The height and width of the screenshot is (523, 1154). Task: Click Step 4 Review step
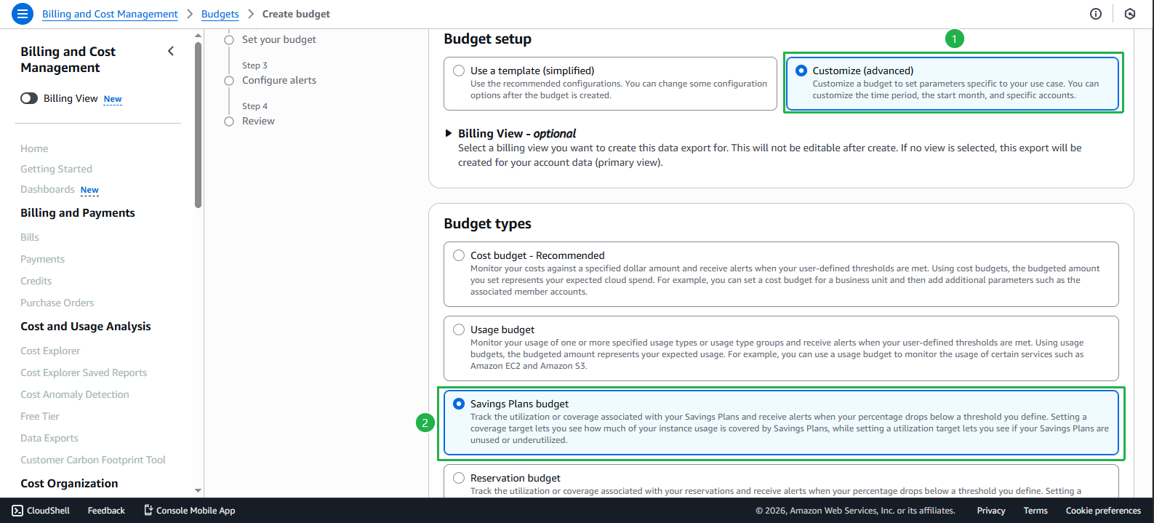pos(258,121)
